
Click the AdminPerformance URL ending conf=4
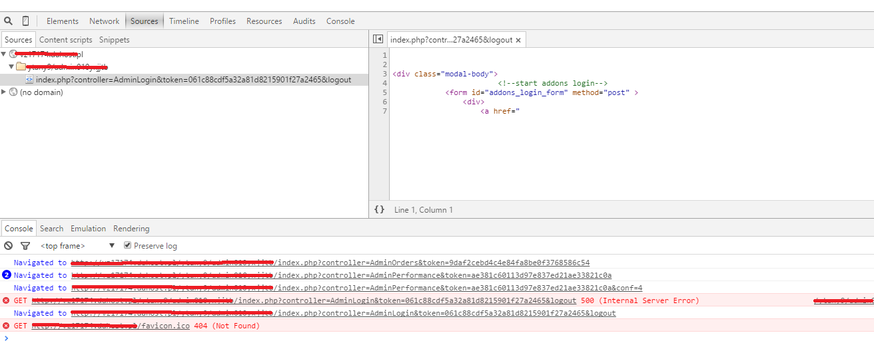356,288
